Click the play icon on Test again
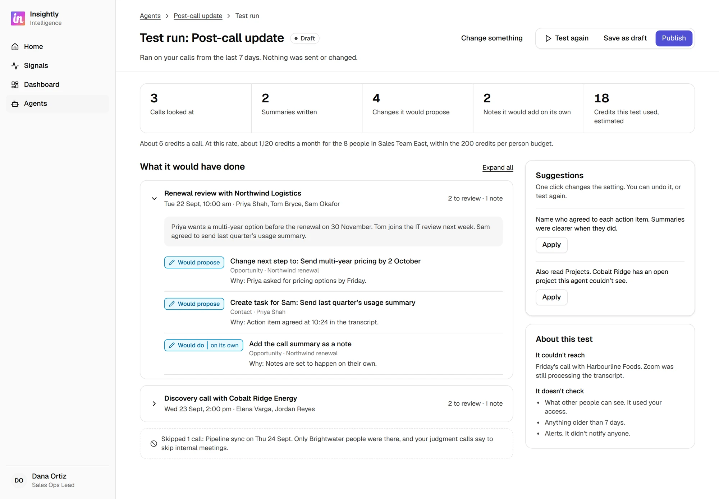This screenshot has height=499, width=719. [x=548, y=38]
